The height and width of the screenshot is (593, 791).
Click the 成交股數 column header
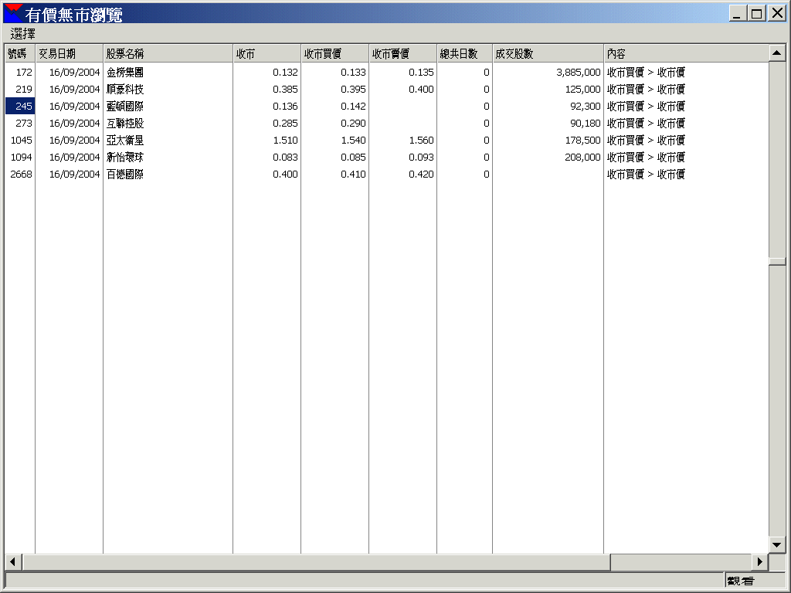point(548,53)
